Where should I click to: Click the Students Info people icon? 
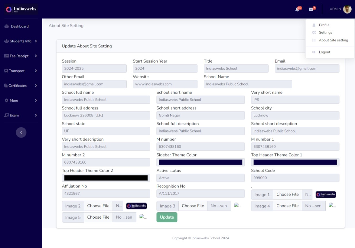pos(6,41)
